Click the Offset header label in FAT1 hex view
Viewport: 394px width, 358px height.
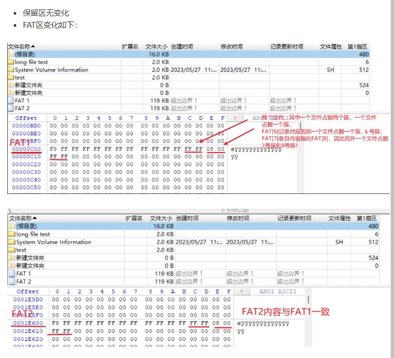click(x=26, y=118)
